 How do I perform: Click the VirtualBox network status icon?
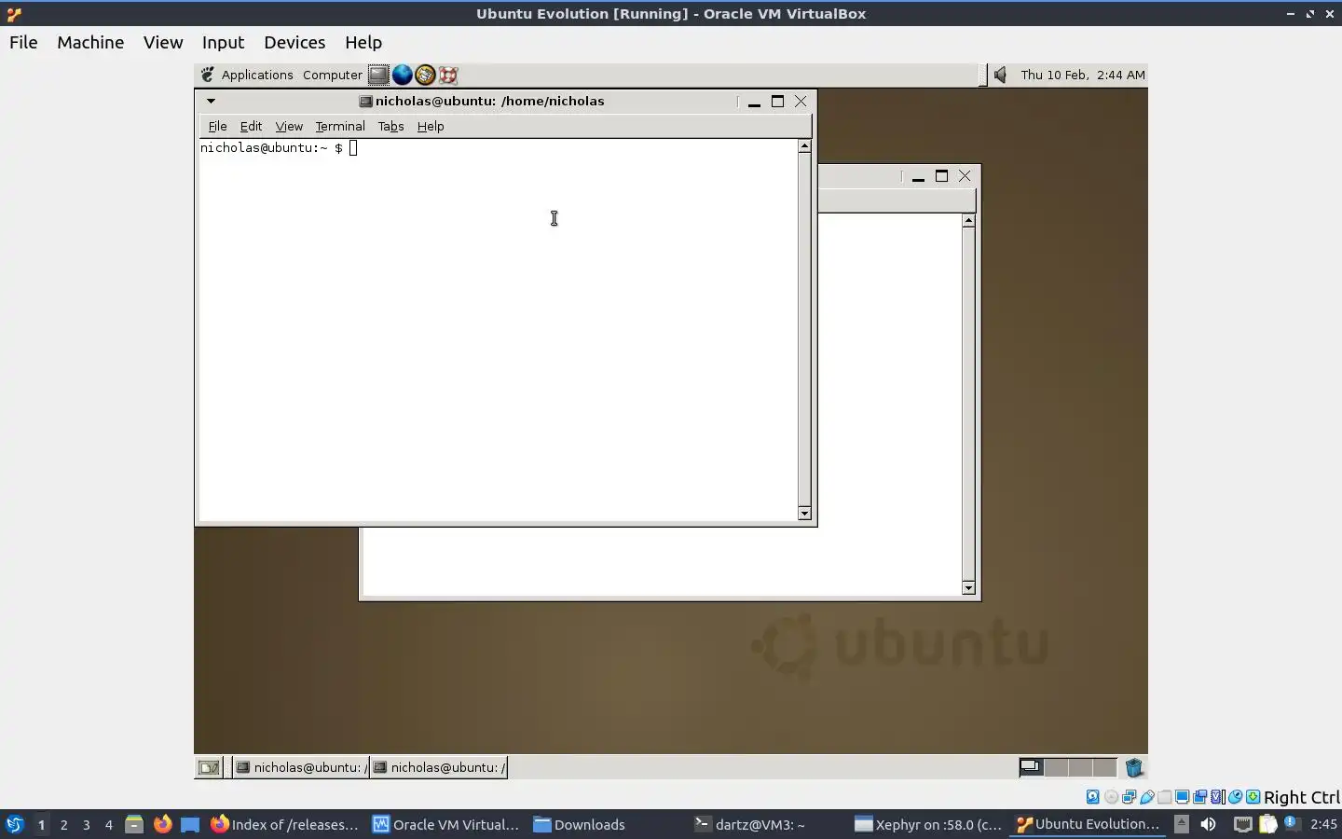pyautogui.click(x=1129, y=797)
